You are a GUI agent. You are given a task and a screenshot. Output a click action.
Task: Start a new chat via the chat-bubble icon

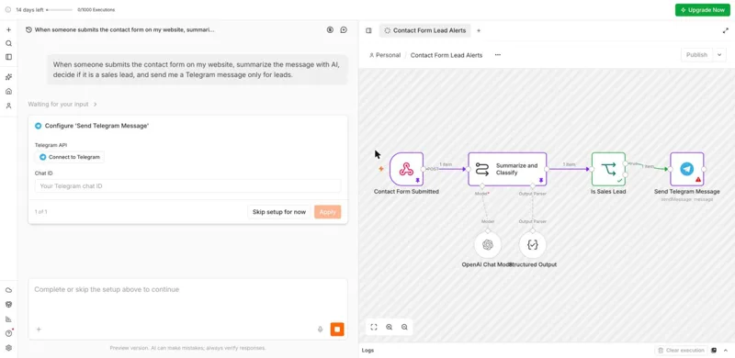(344, 29)
